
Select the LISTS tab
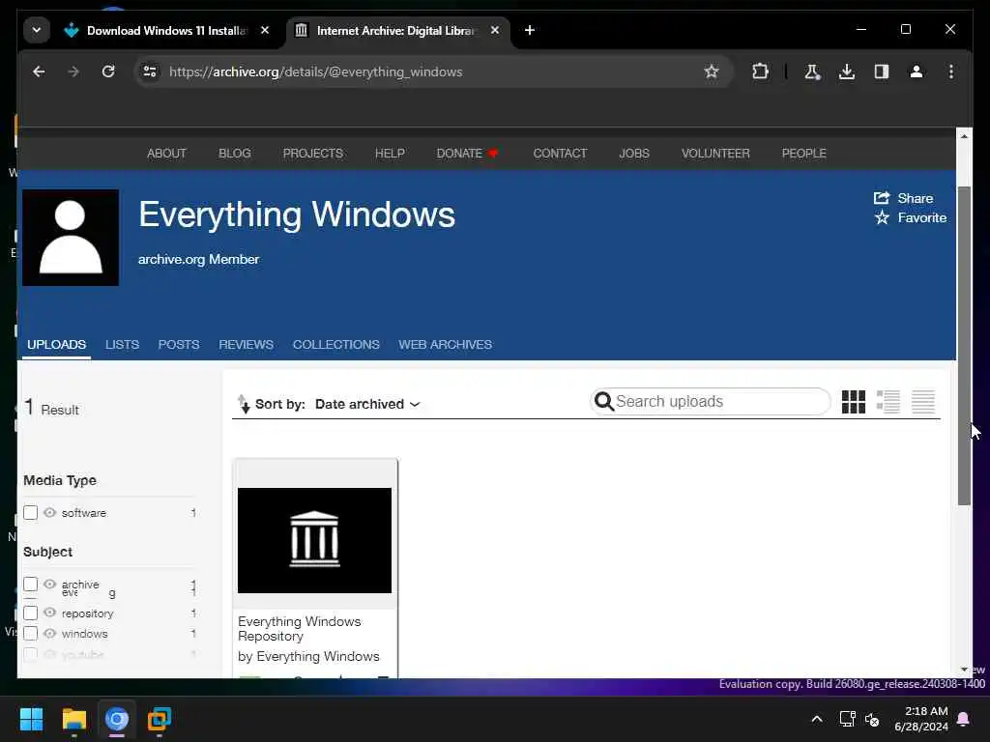click(x=122, y=345)
